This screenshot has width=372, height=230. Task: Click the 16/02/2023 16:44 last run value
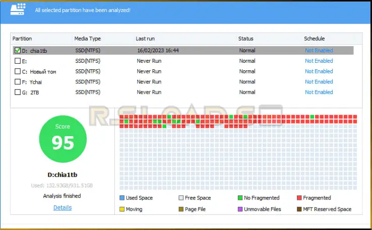pos(158,50)
